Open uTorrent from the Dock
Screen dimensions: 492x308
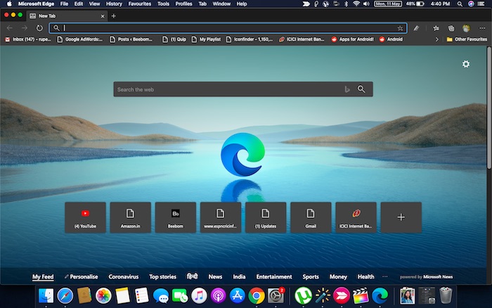coord(303,296)
